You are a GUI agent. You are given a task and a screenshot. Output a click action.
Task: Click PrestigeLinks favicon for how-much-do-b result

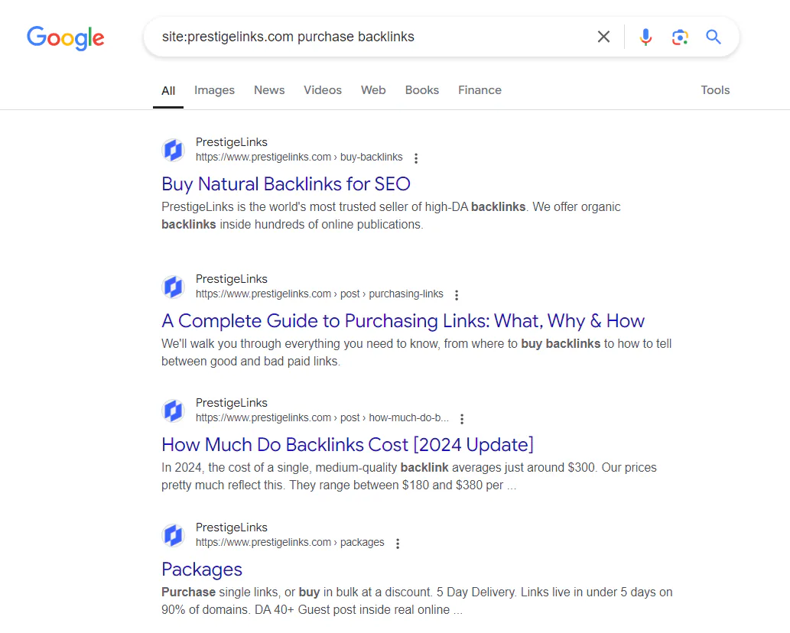pos(174,411)
